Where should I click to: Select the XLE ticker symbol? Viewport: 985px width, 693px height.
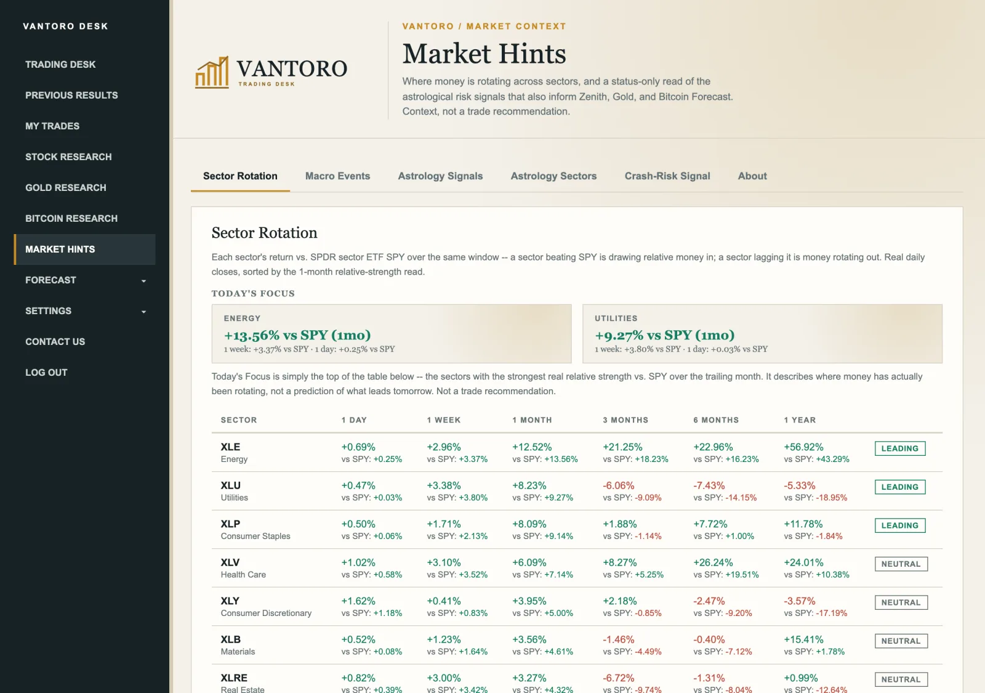coord(231,447)
